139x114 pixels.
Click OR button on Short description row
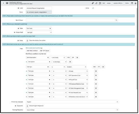(x=73, y=57)
